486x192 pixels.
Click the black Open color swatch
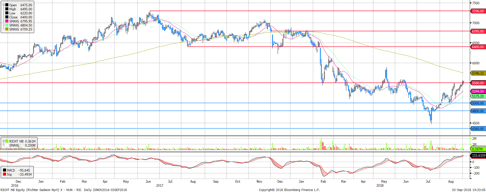[x=7, y=5]
